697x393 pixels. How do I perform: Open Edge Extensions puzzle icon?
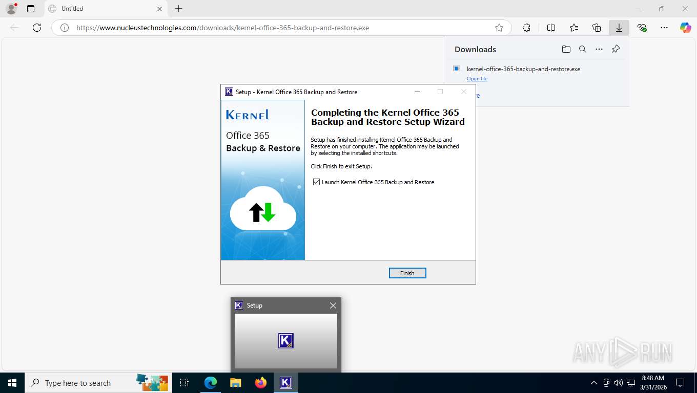pyautogui.click(x=526, y=28)
